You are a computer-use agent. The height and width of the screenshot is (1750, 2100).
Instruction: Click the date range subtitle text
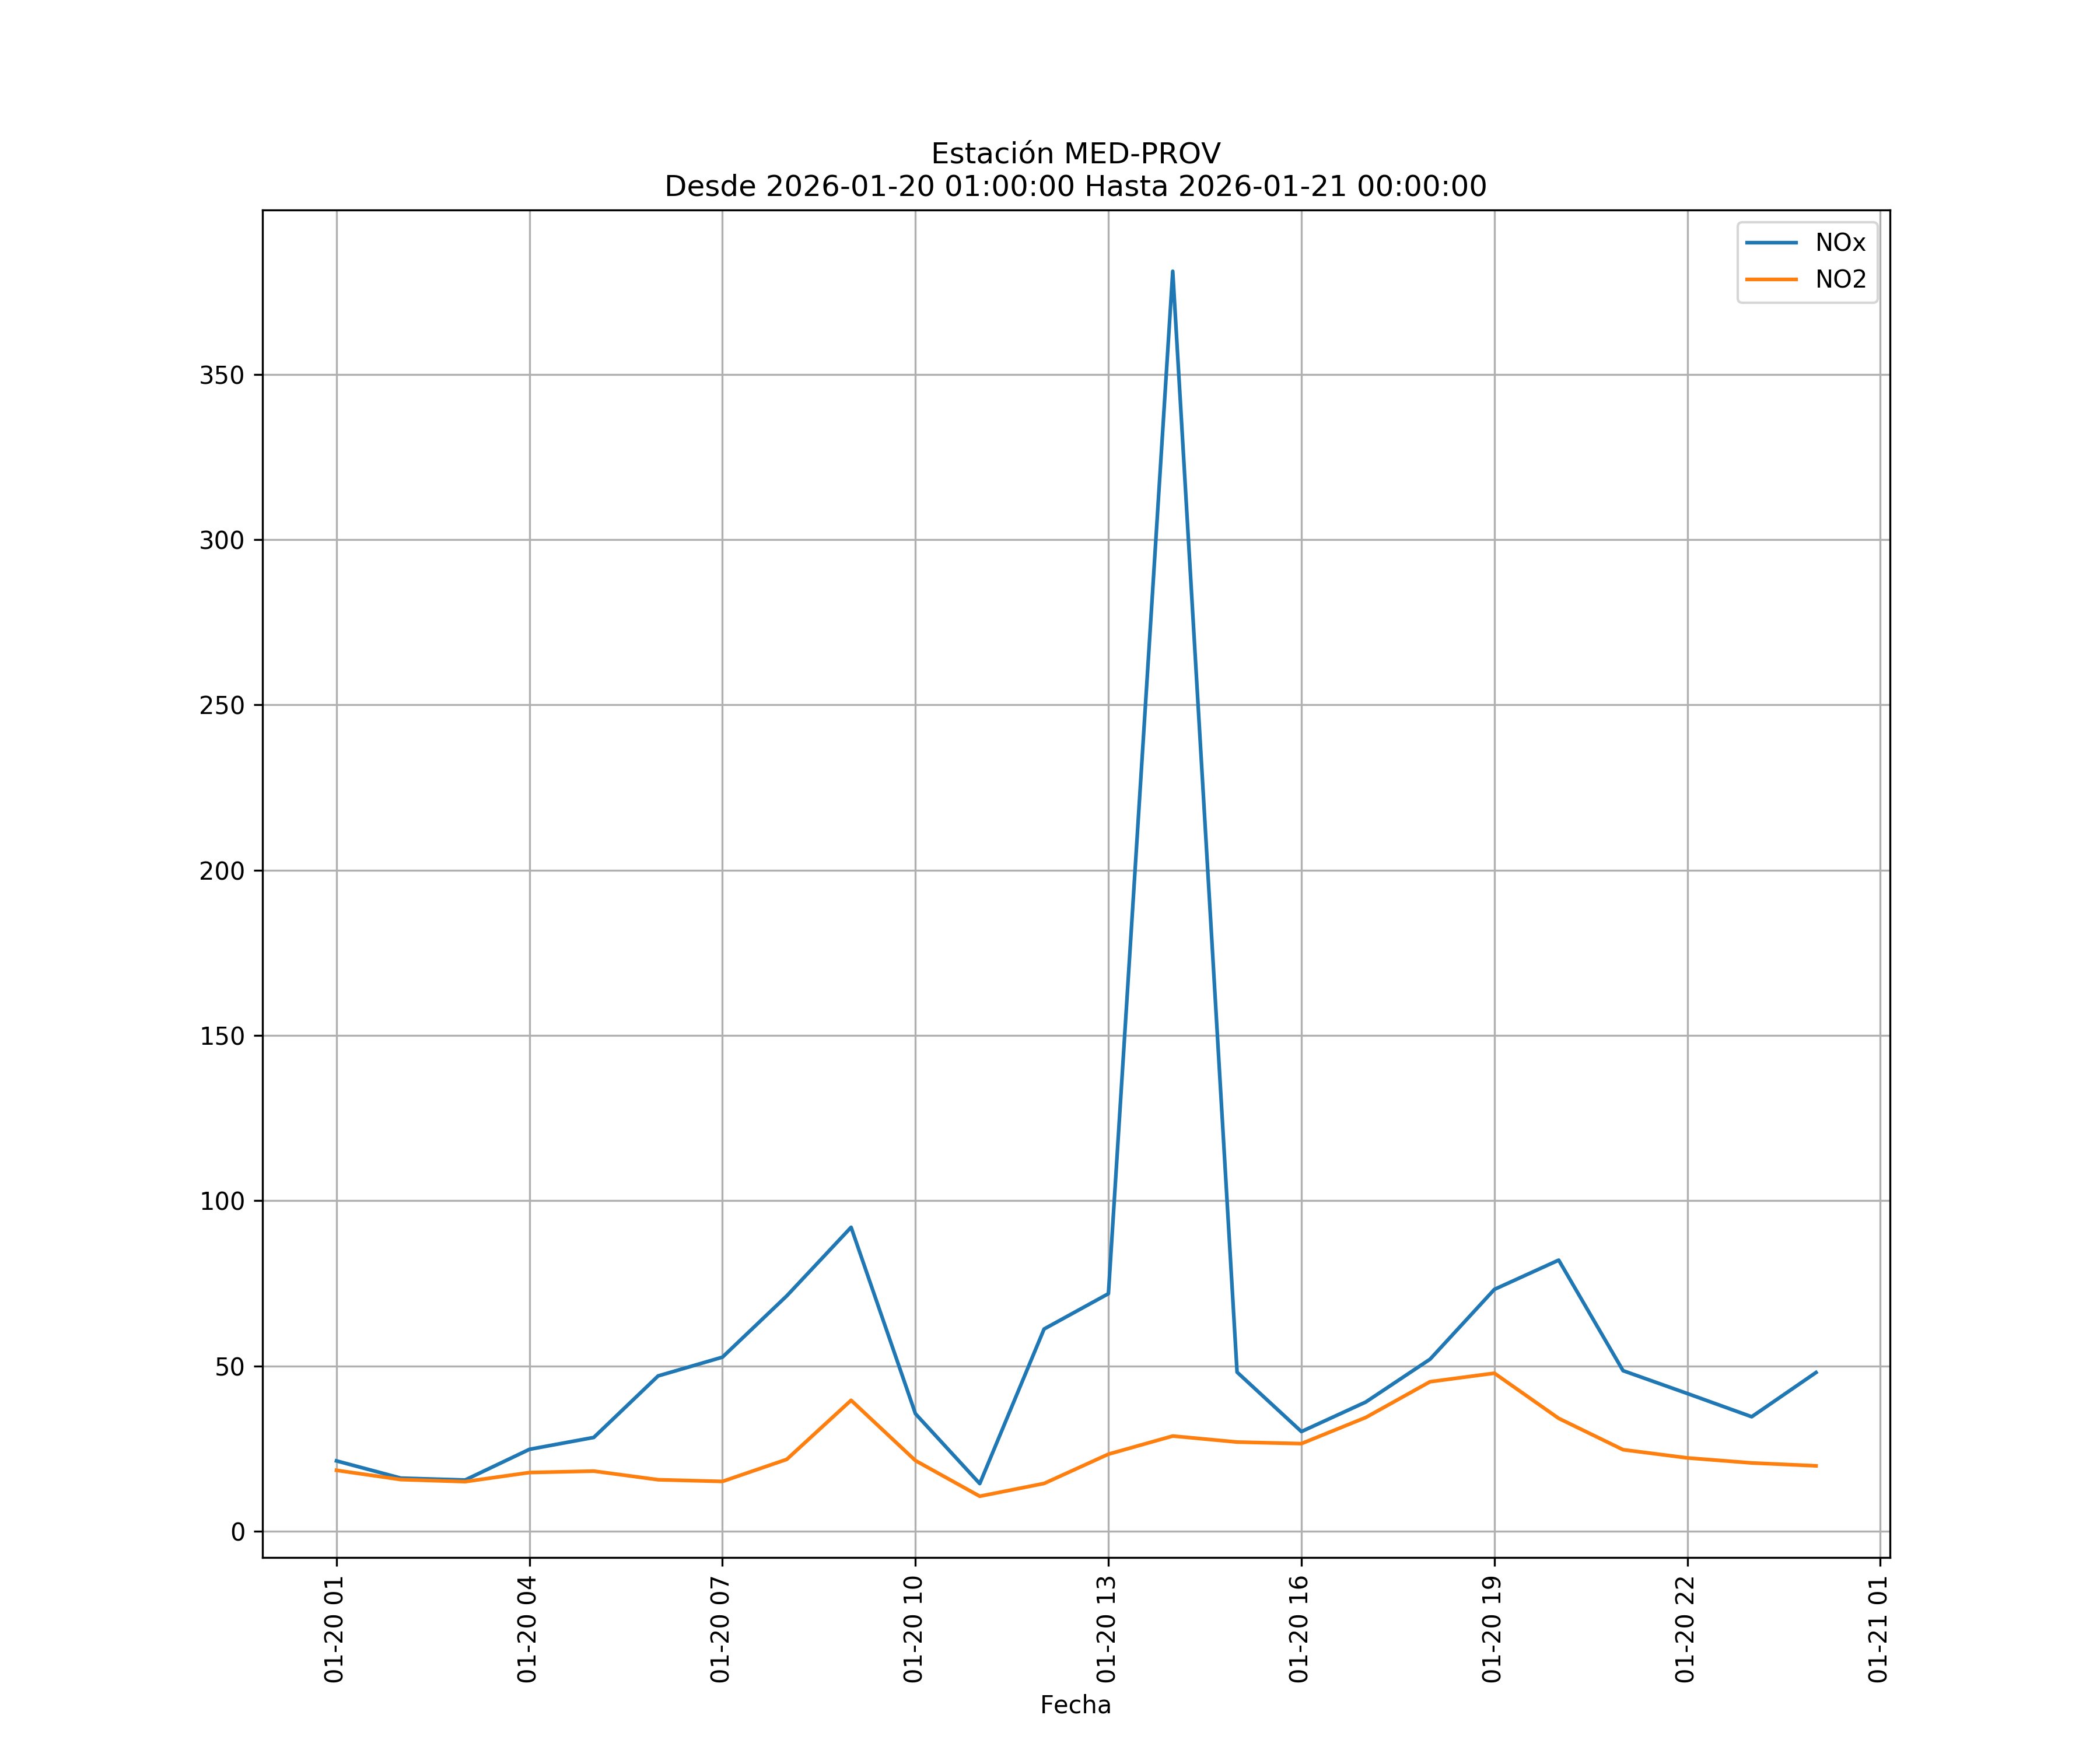[x=1075, y=187]
